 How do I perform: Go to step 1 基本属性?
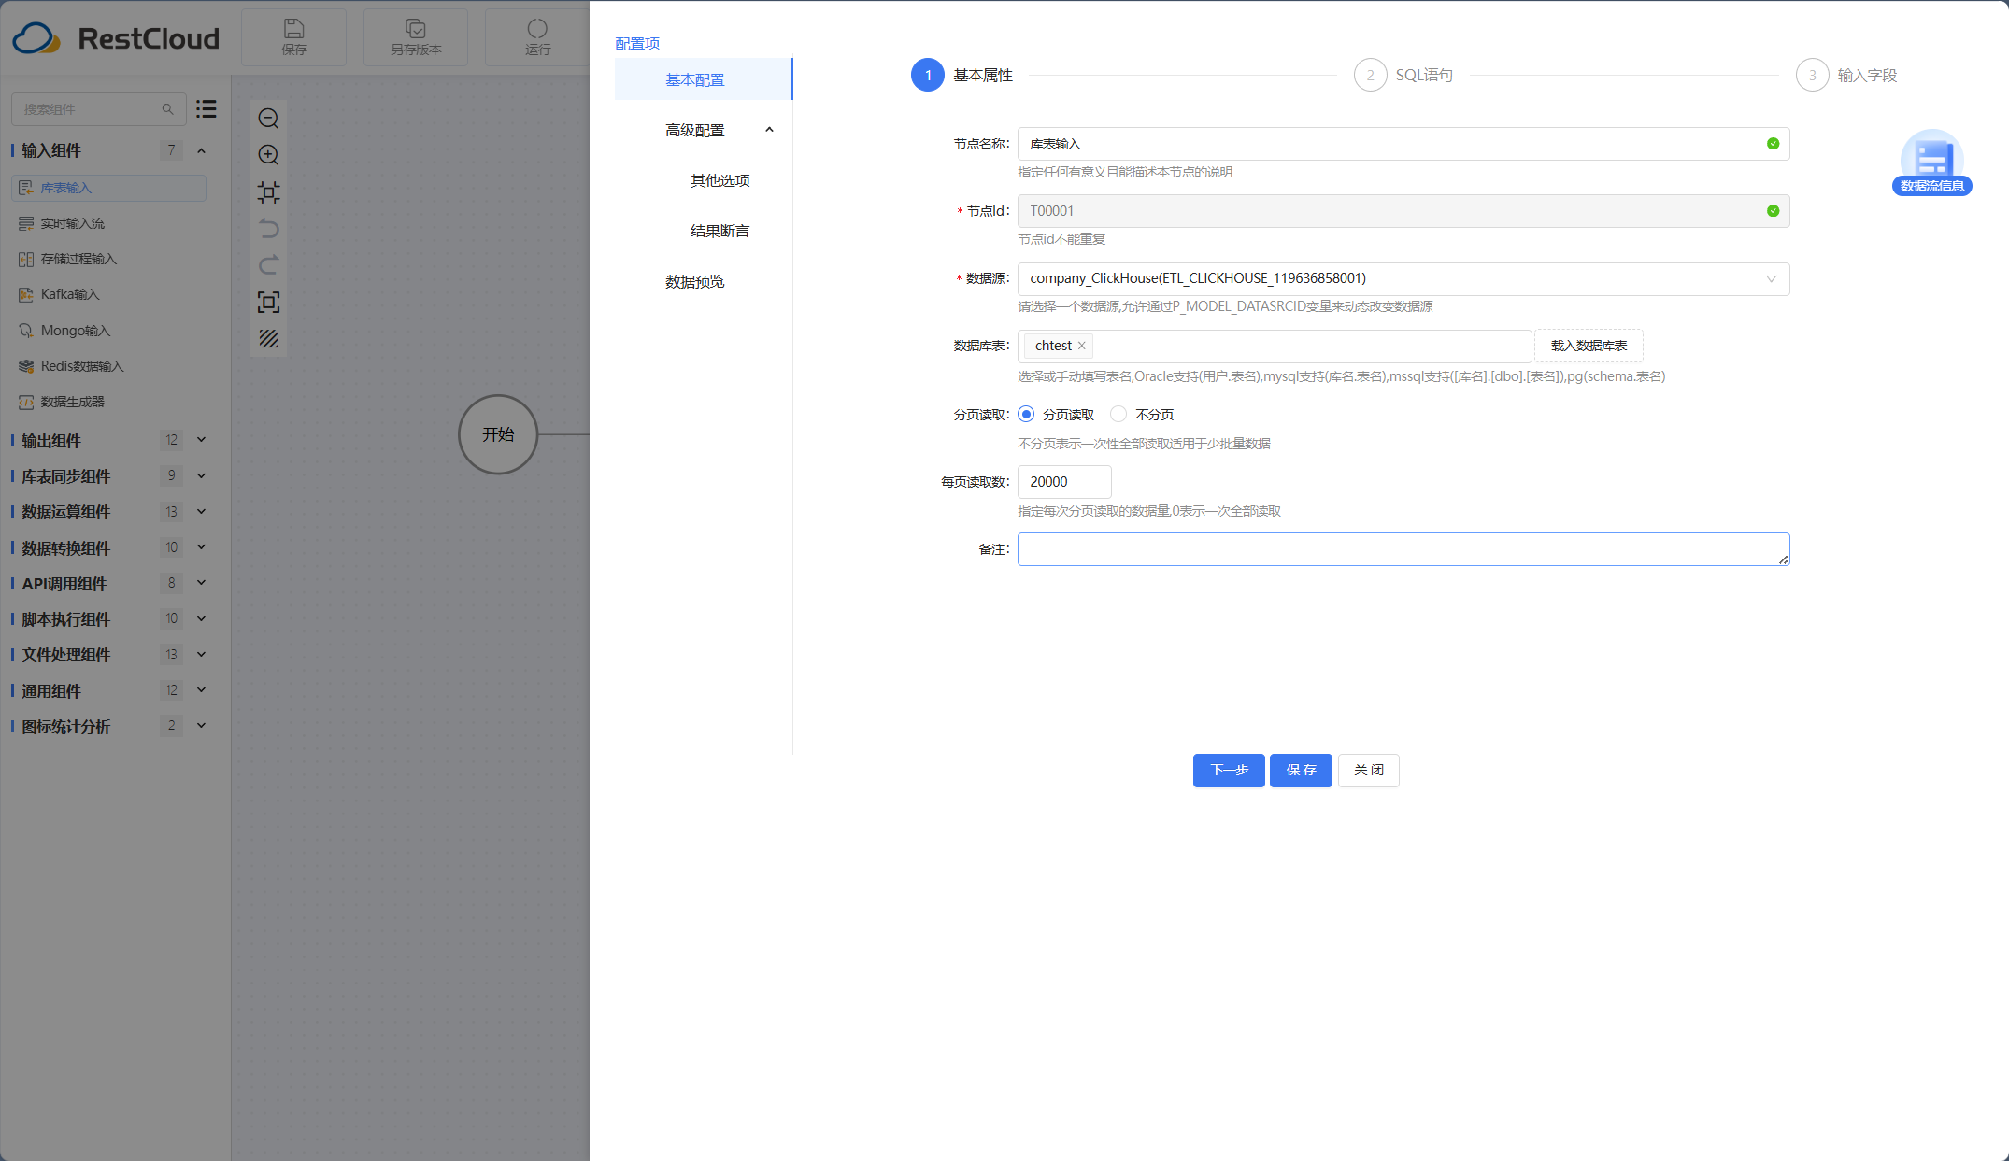click(x=962, y=75)
